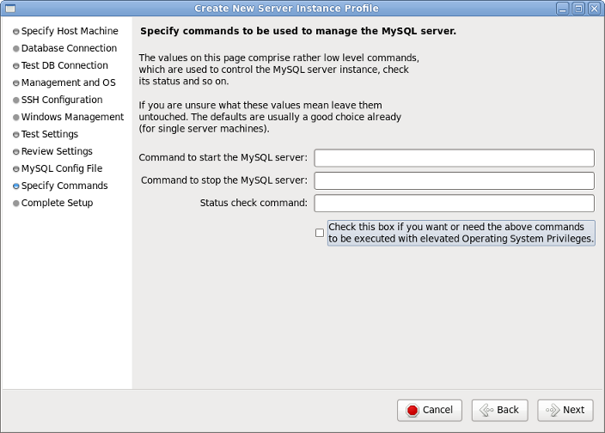Click the Cancel button
This screenshot has height=433, width=605.
click(430, 410)
